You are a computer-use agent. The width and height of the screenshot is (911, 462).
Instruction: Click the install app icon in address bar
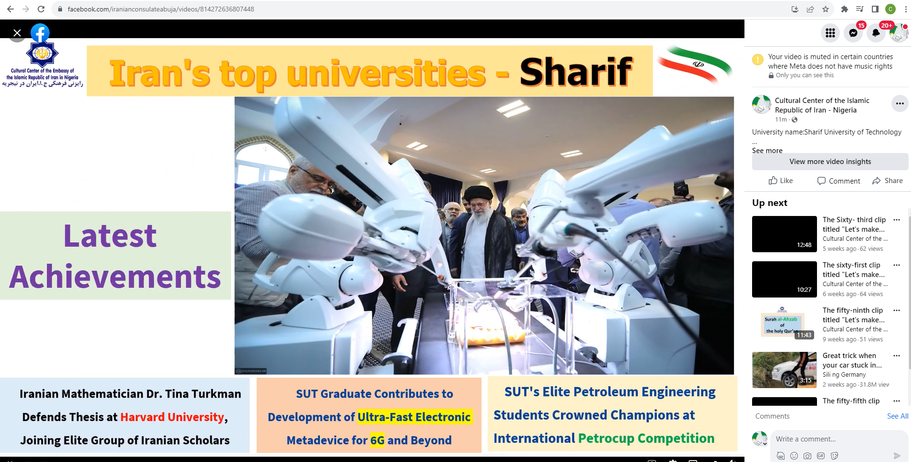coord(795,9)
